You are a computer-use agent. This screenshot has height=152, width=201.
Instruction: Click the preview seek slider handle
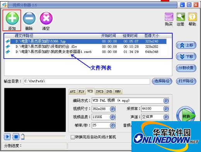coord(23,137)
